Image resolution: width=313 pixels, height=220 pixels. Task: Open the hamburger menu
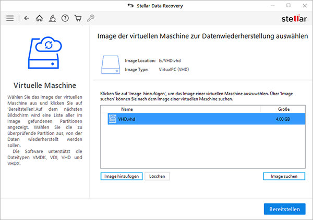pyautogui.click(x=10, y=18)
